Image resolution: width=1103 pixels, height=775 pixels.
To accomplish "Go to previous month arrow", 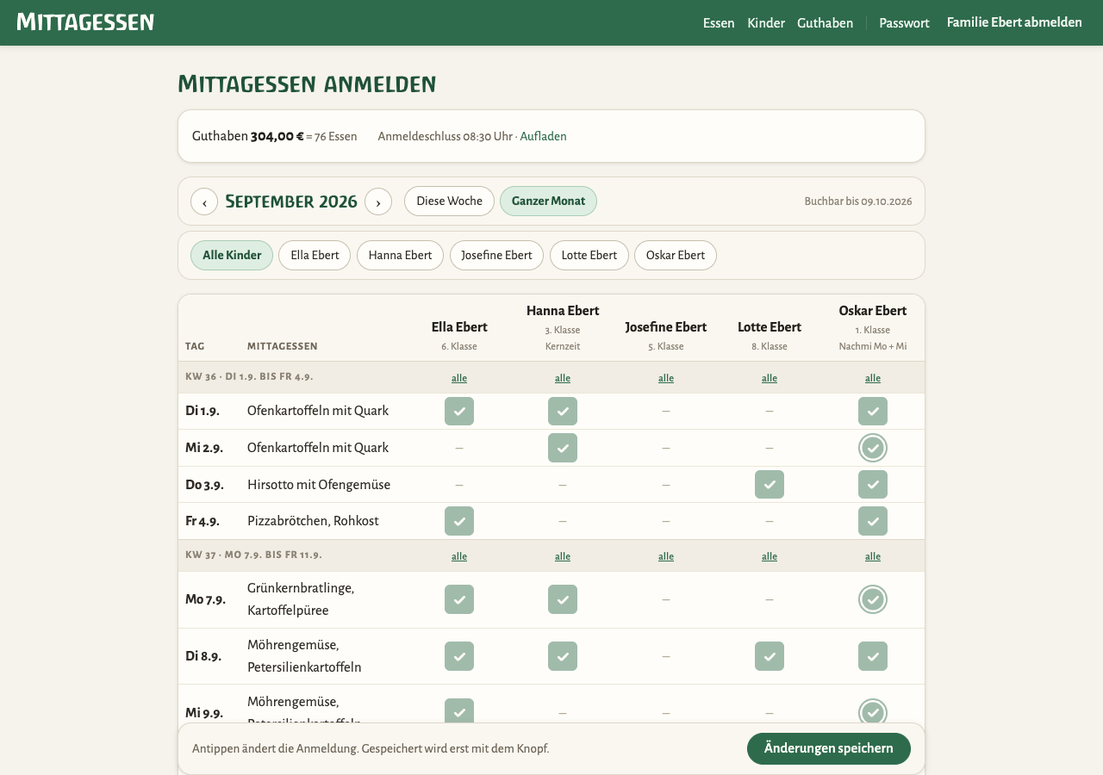I will pyautogui.click(x=204, y=201).
